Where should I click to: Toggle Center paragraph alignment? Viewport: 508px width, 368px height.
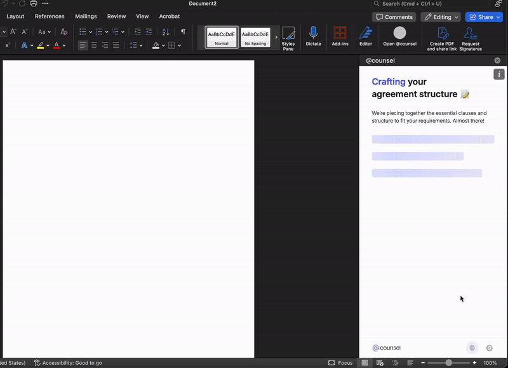(x=94, y=45)
